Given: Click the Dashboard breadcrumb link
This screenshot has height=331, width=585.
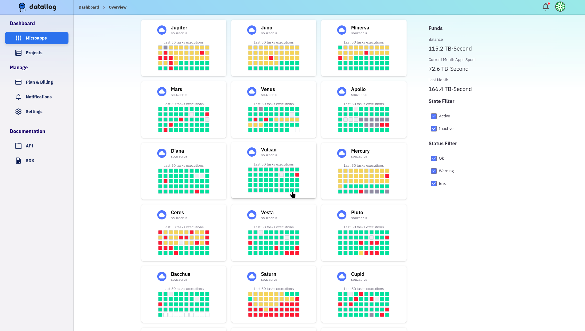Looking at the screenshot, I should click(x=88, y=7).
